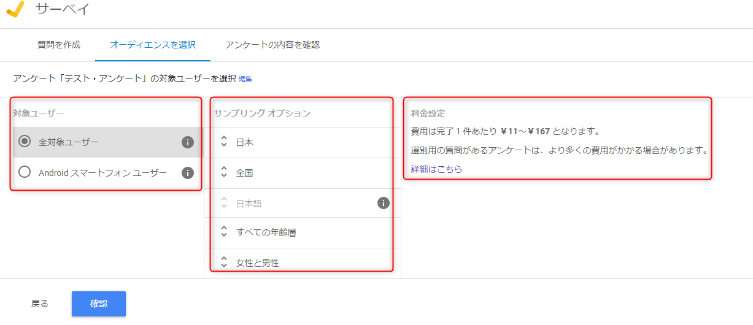Screen dimensions: 753x325
Task: Click the 料金設定 pricing heading
Action: [x=428, y=113]
